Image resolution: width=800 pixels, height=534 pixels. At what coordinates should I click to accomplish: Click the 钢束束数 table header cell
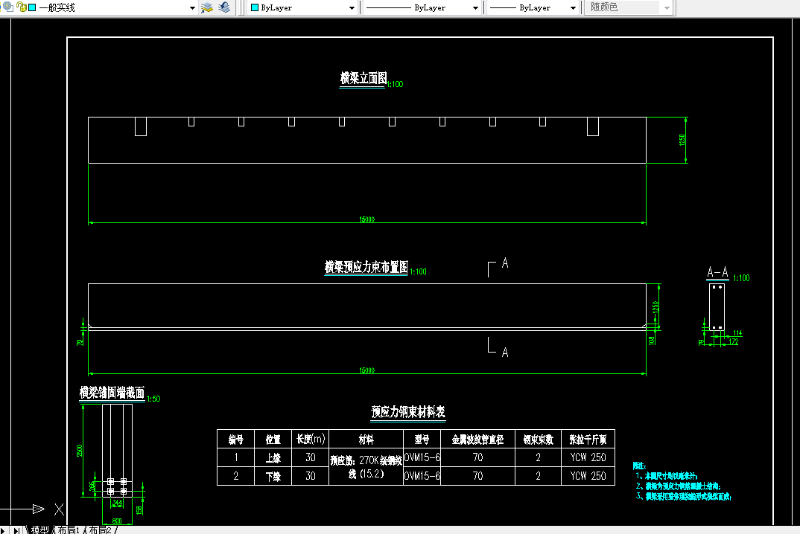pyautogui.click(x=539, y=440)
